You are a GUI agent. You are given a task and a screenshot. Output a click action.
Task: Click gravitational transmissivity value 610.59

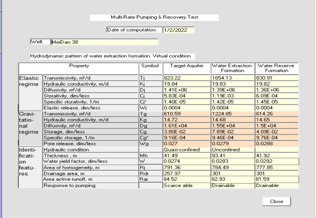tap(186, 114)
